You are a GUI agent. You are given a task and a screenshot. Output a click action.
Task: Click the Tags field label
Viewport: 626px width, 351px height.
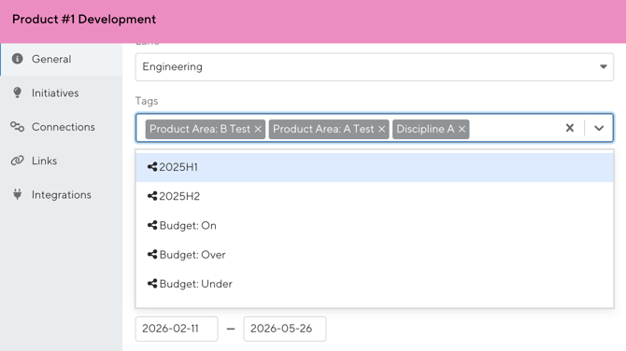click(x=147, y=102)
